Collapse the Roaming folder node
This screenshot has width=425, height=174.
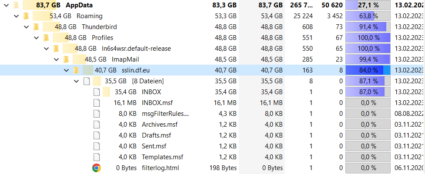tap(17, 16)
